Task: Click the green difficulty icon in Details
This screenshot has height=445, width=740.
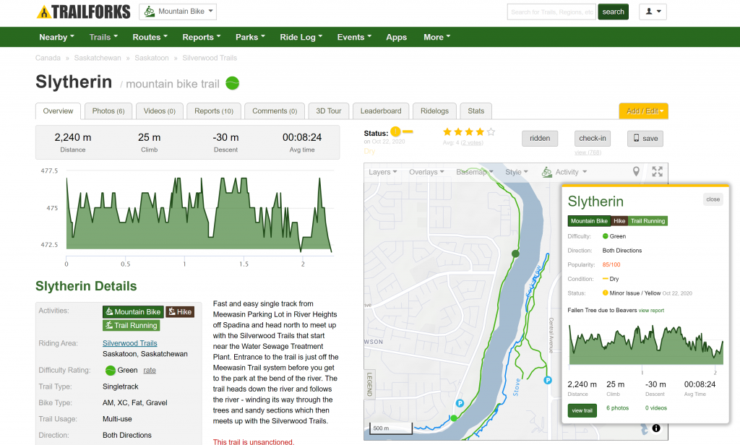Action: pyautogui.click(x=111, y=371)
